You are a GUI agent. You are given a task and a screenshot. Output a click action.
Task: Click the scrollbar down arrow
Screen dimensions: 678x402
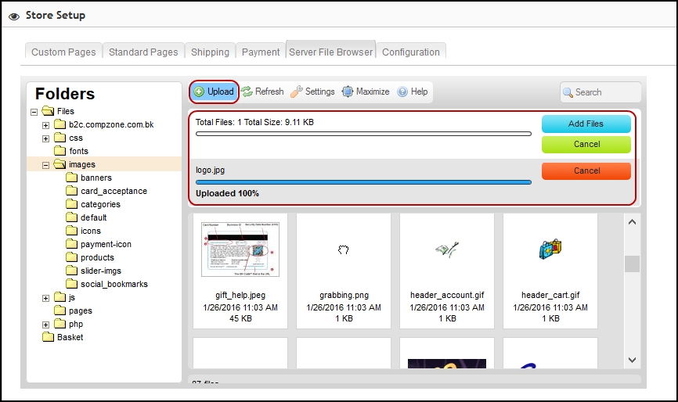[632, 360]
